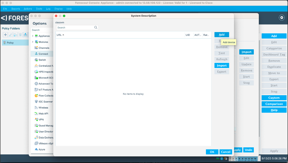Click Custom in the console right panel

coord(274,98)
